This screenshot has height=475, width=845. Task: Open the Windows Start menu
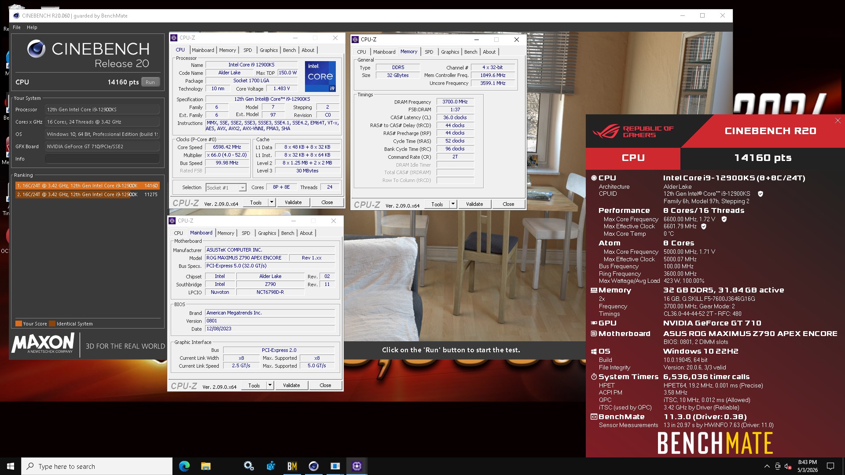tap(11, 466)
